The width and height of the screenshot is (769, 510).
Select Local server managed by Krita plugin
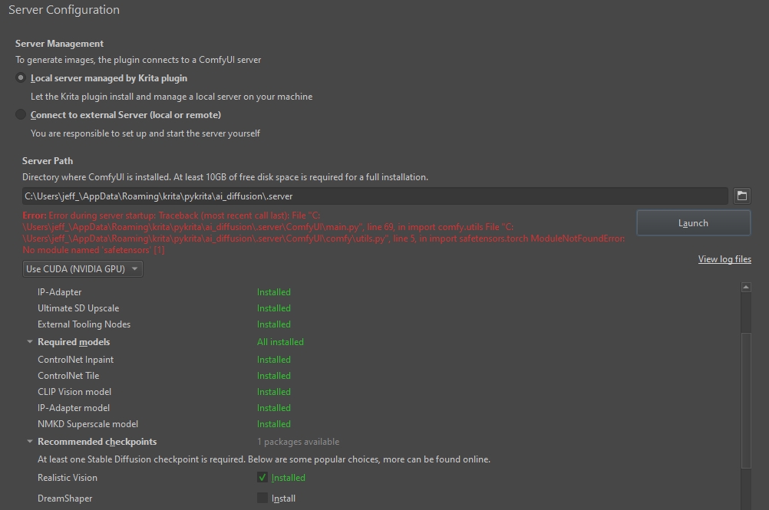click(22, 76)
